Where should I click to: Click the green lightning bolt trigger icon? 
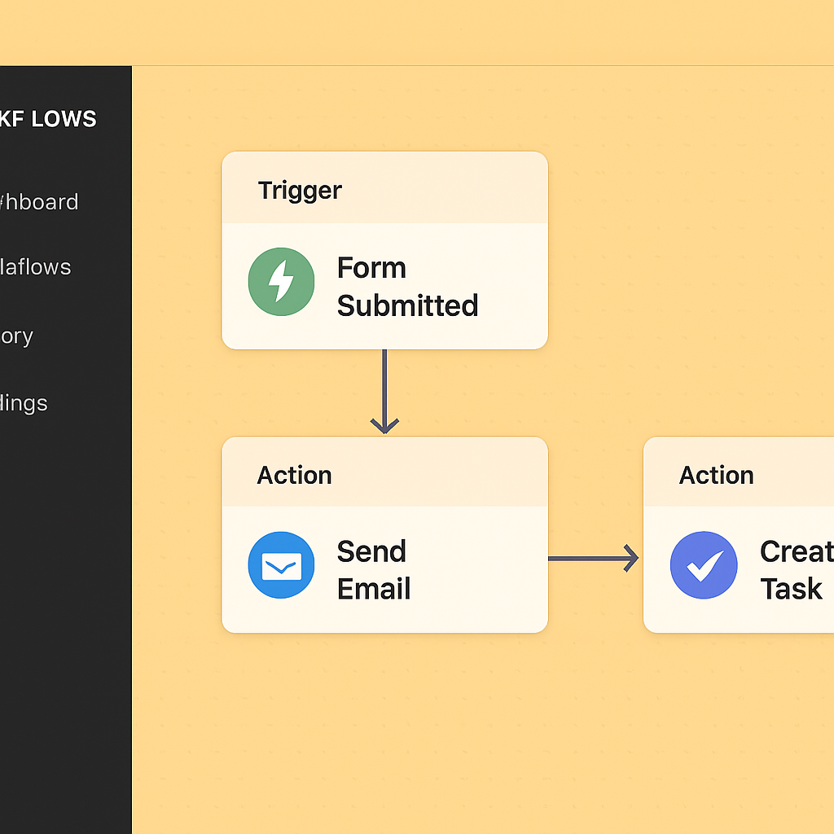click(281, 281)
